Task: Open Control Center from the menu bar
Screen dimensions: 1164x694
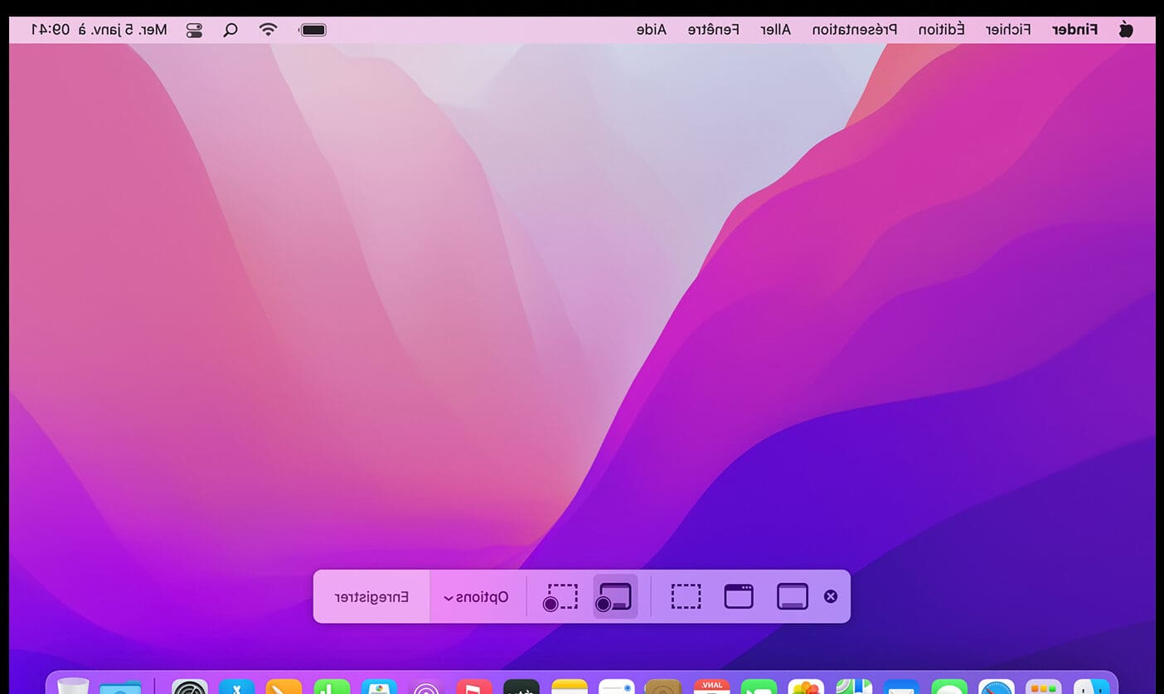Action: point(194,30)
